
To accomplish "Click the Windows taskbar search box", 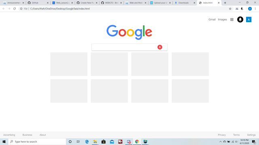I will pos(37,141).
